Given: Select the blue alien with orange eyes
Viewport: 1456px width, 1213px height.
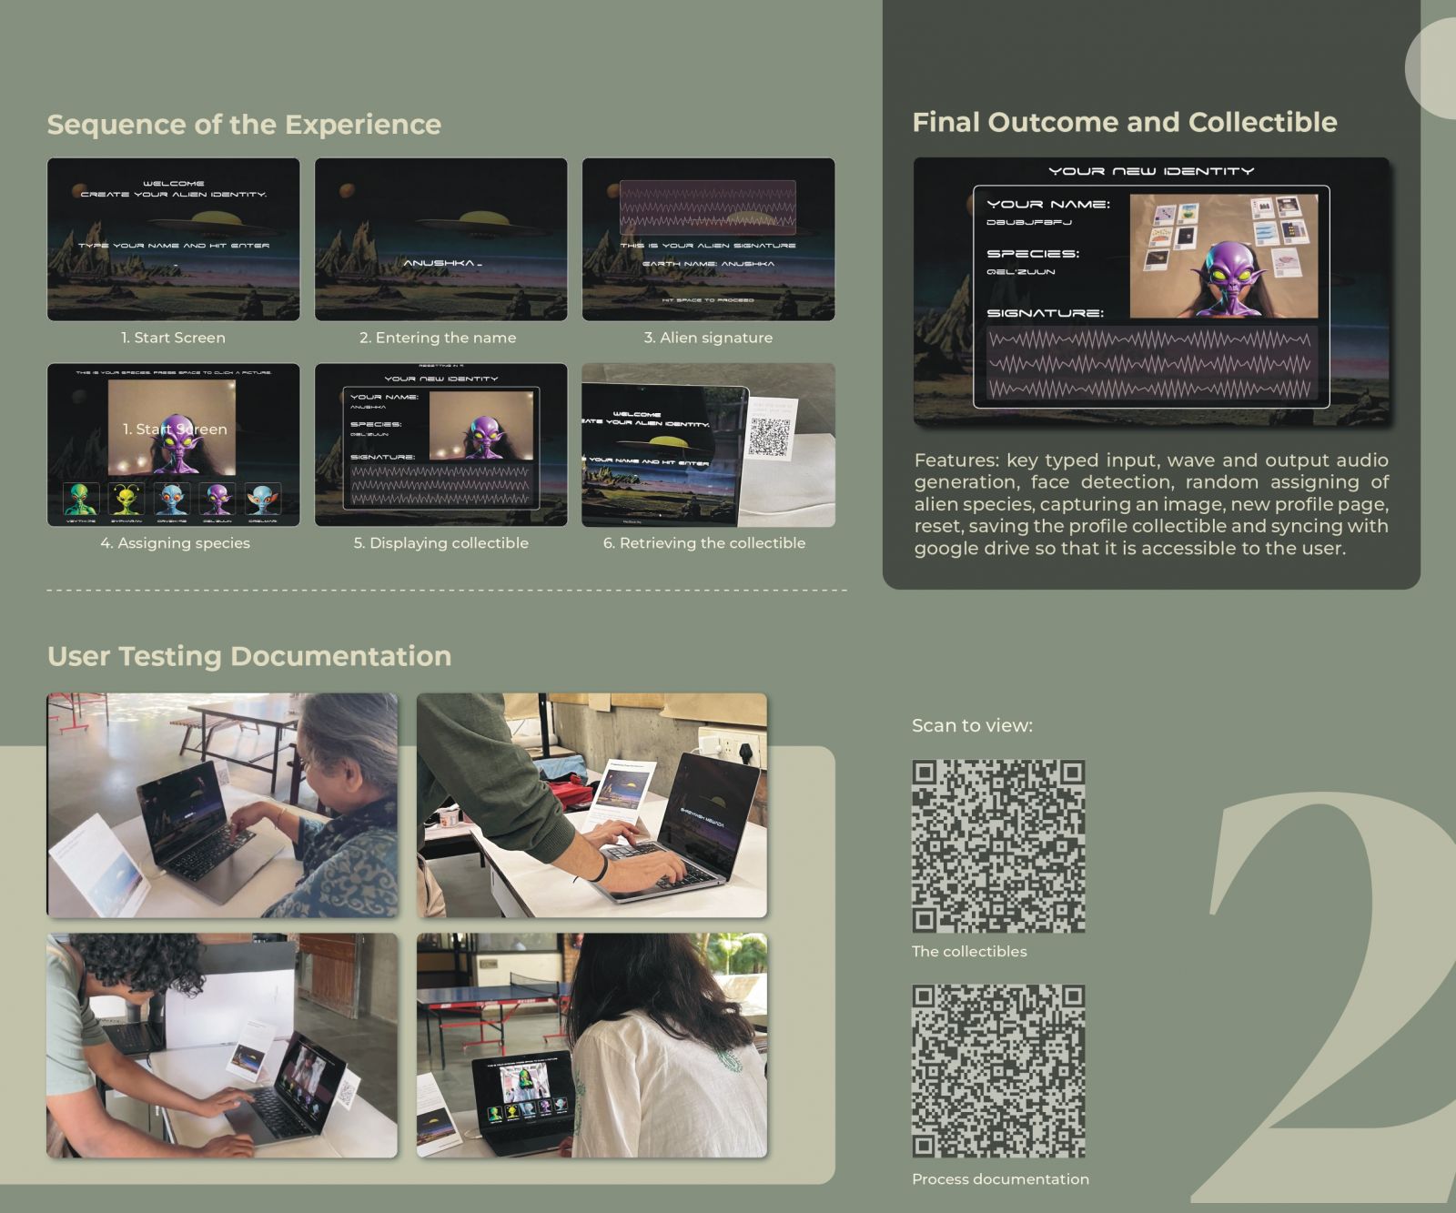Looking at the screenshot, I should (171, 500).
